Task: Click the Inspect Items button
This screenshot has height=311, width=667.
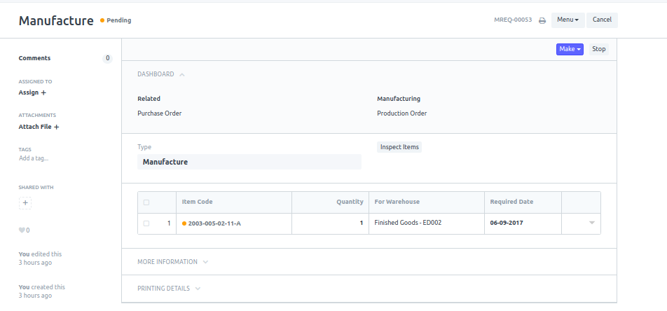Action: pos(399,147)
